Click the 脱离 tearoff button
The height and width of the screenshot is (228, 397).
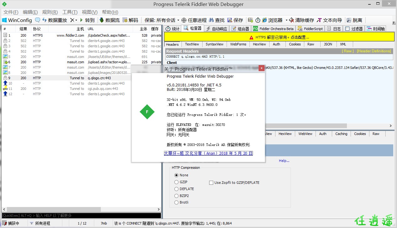click(x=354, y=20)
